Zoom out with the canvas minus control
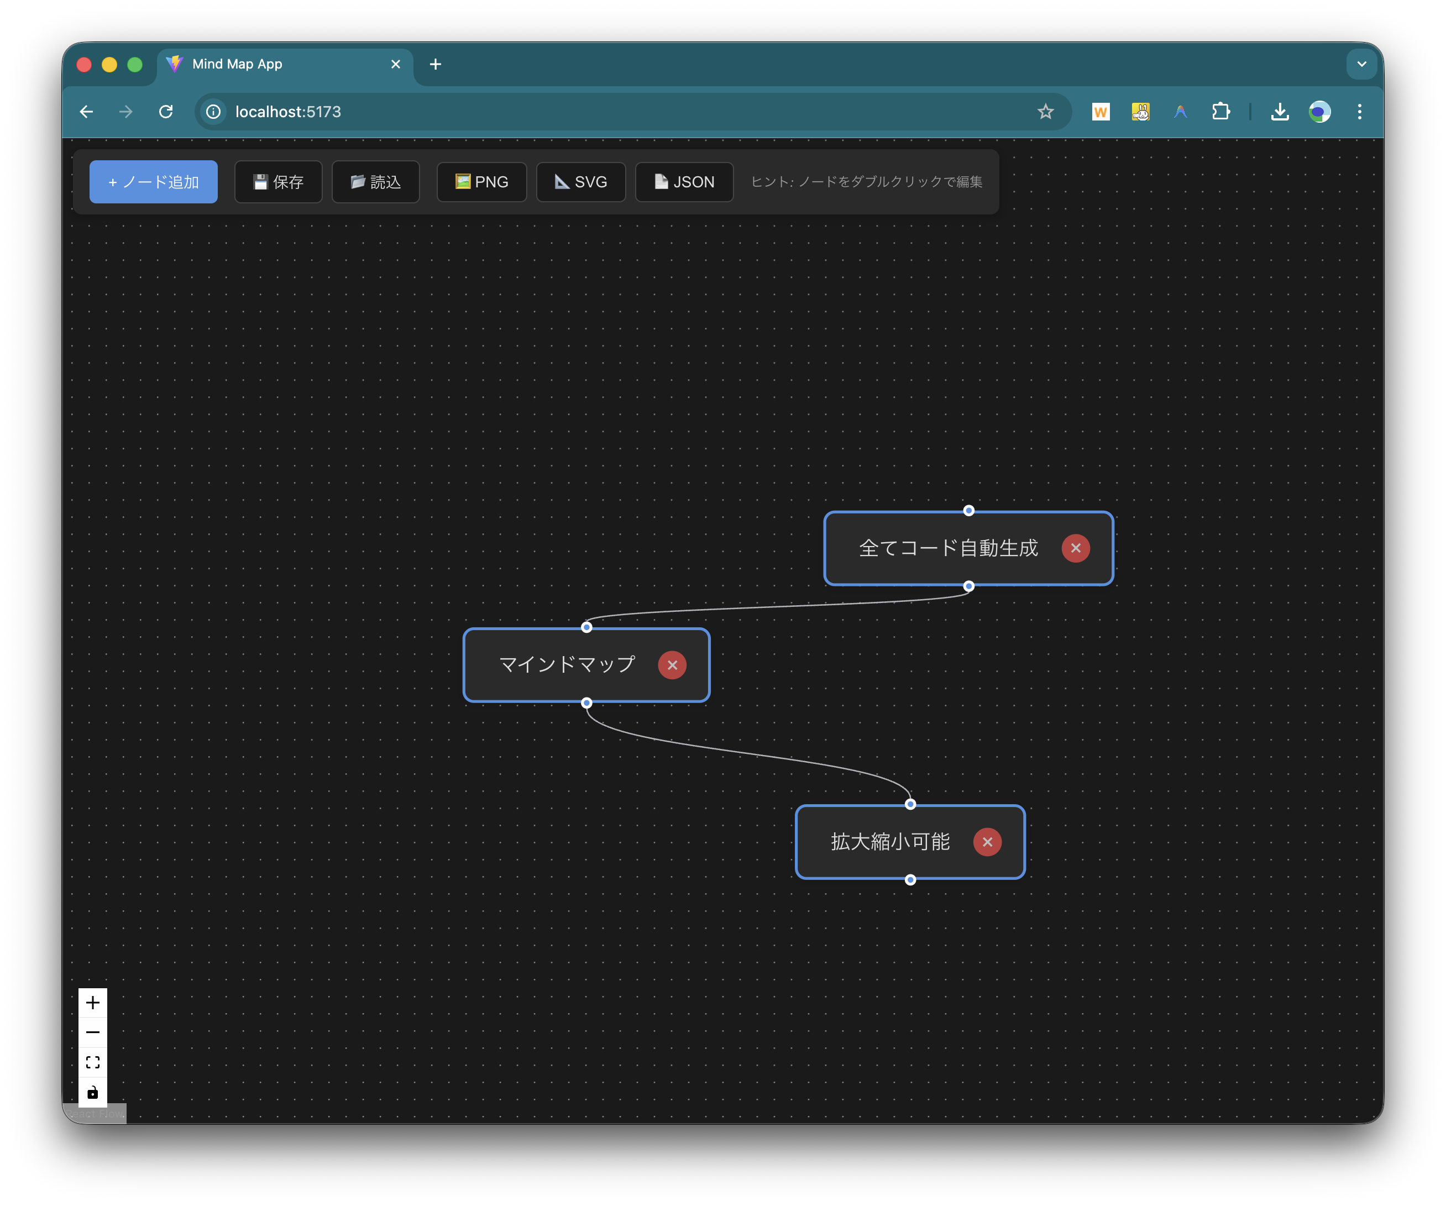 pos(93,1032)
